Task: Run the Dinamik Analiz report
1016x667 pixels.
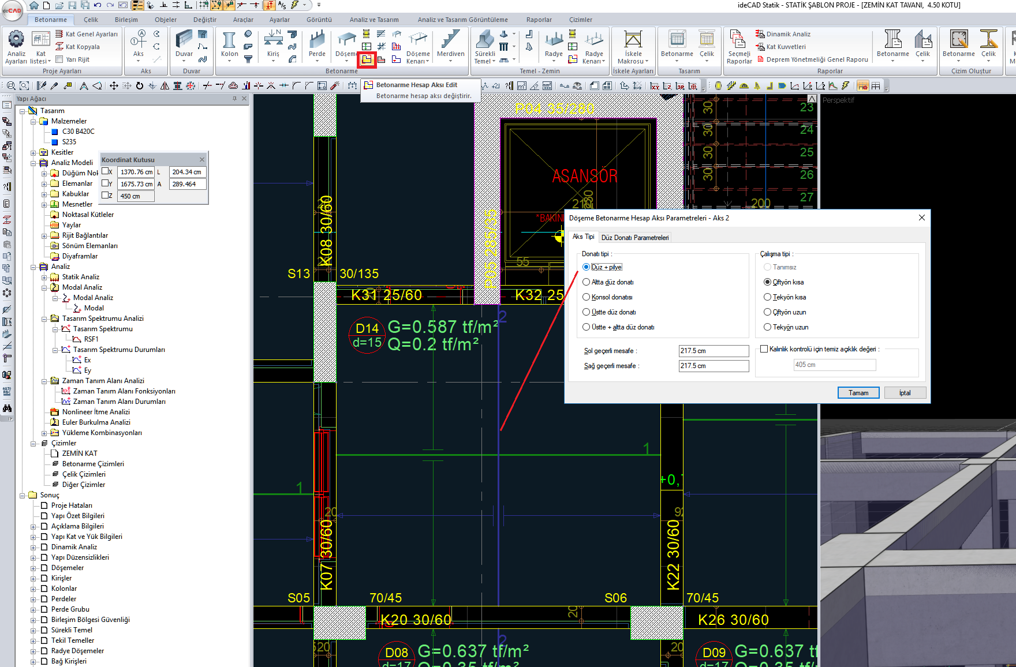Action: pos(783,34)
